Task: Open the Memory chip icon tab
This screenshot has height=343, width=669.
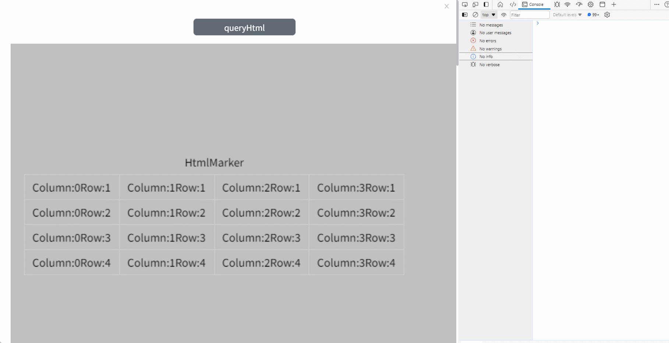Action: [x=591, y=5]
